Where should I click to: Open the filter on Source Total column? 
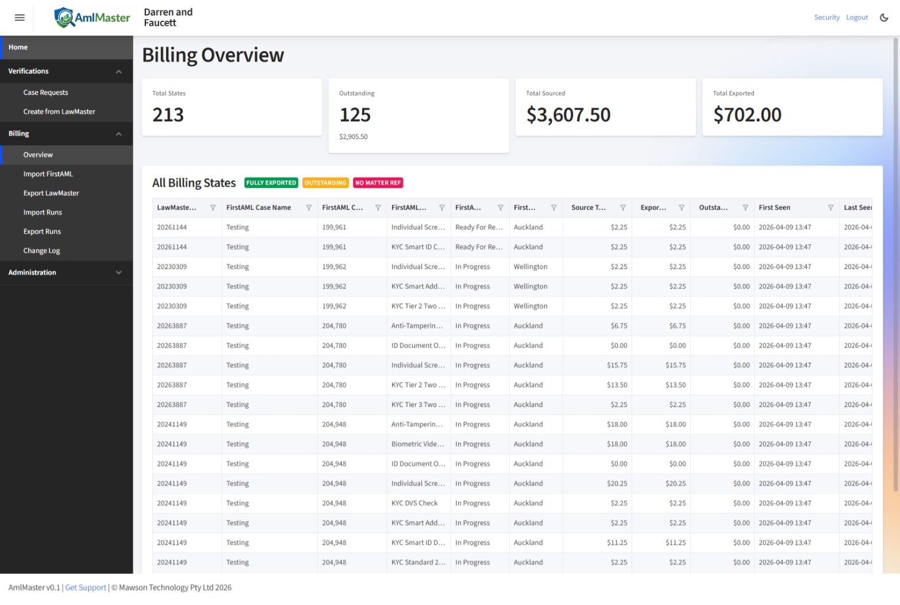pos(624,207)
